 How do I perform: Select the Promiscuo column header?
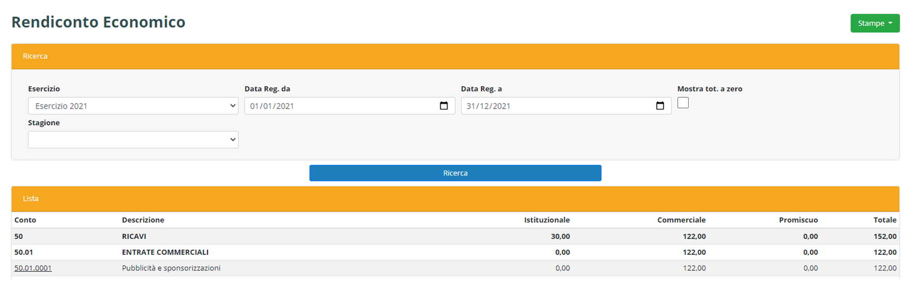(798, 220)
